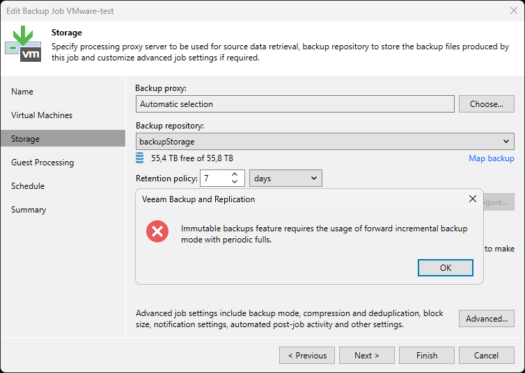Open the Backup repository dropdown

point(324,141)
